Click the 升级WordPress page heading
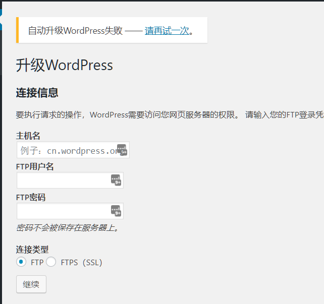324x304 pixels. tap(65, 65)
